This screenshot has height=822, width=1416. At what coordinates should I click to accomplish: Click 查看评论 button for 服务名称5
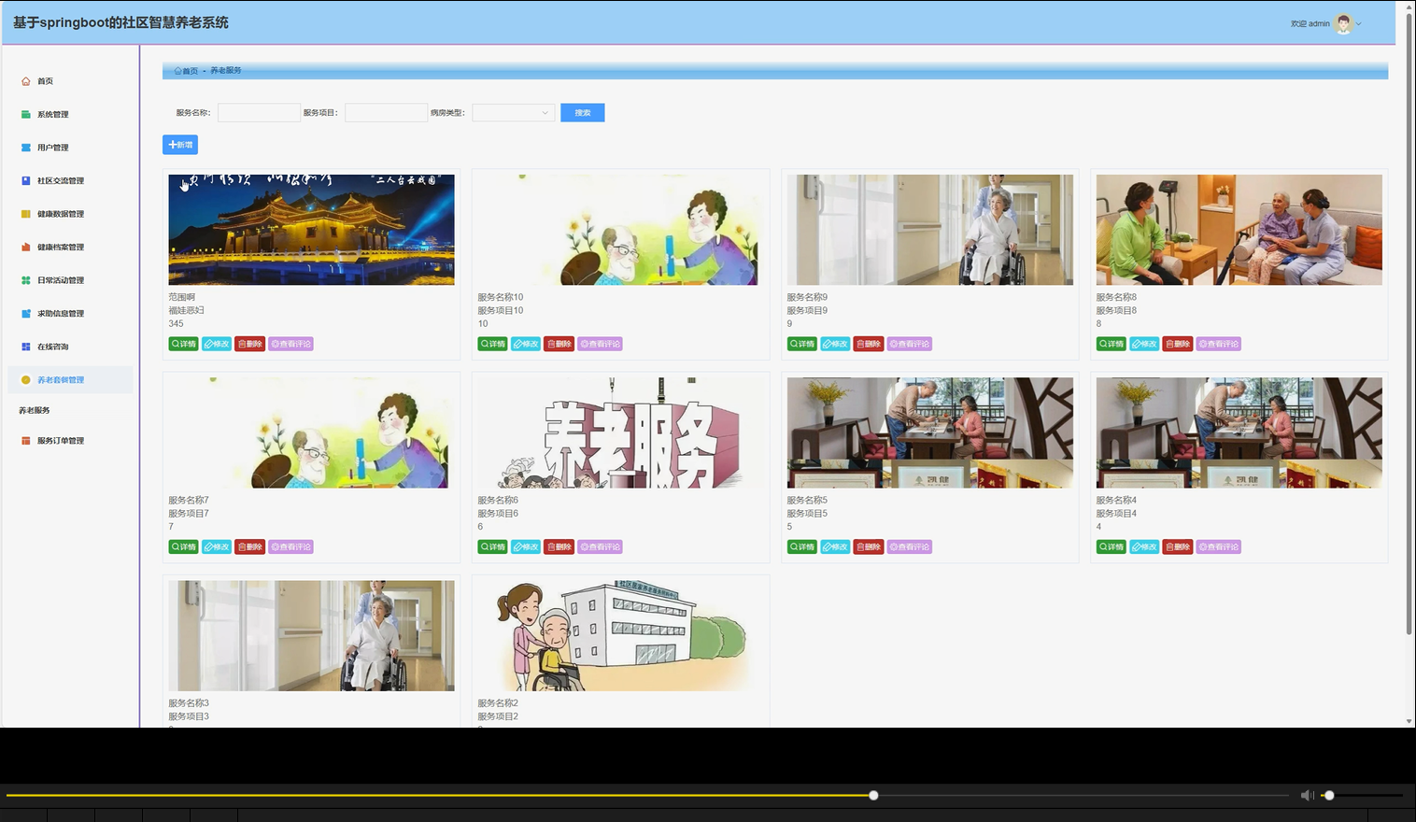point(909,547)
